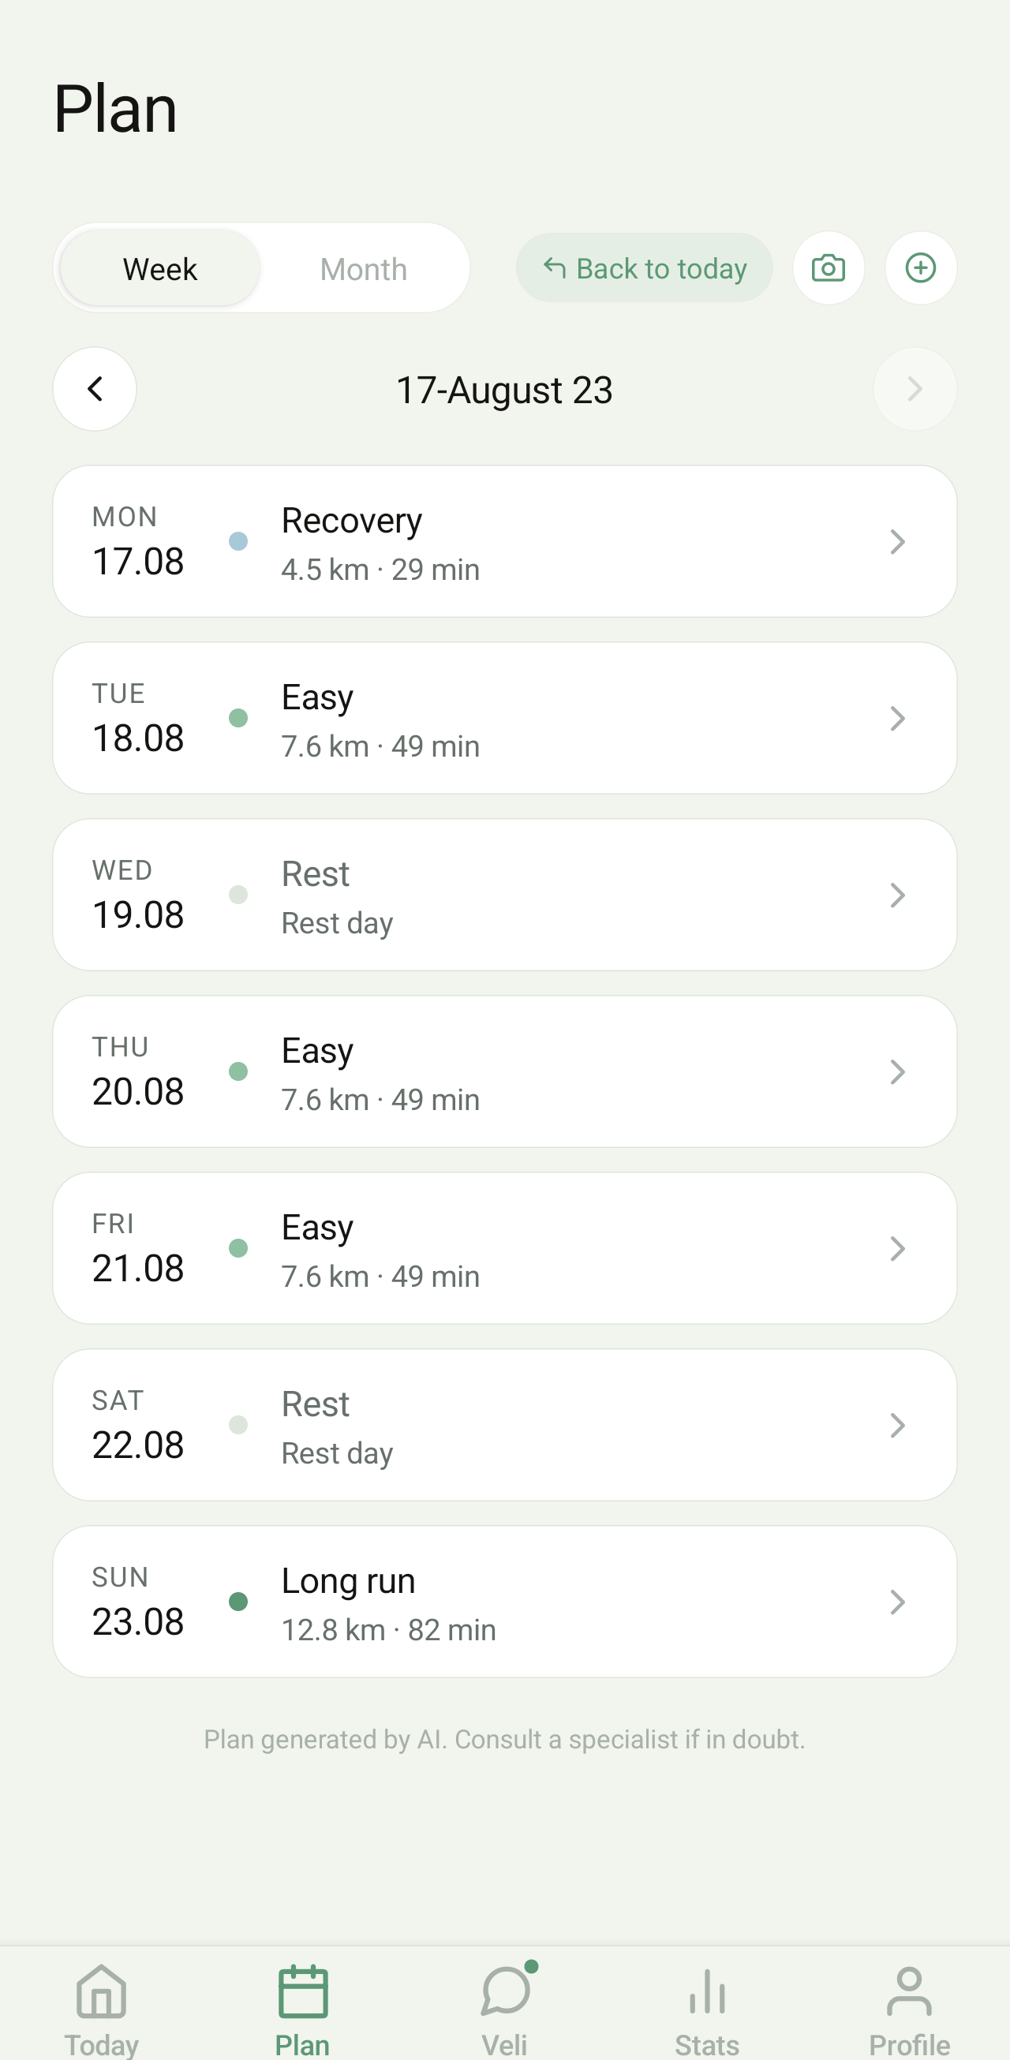Open the Profile person icon
Viewport: 1010px width, 2060px height.
click(909, 1991)
